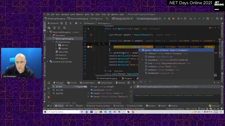Expand DateOfBirth in person popup
Viewport: 225px width, 126px height.
(142, 60)
